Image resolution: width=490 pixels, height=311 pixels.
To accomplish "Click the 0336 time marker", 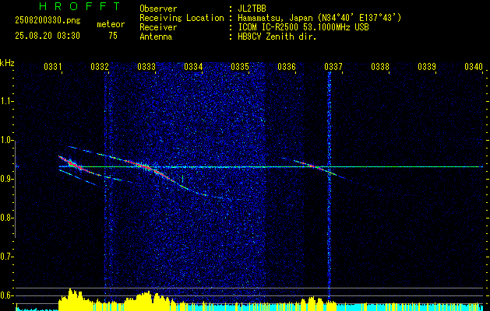I will tap(287, 66).
